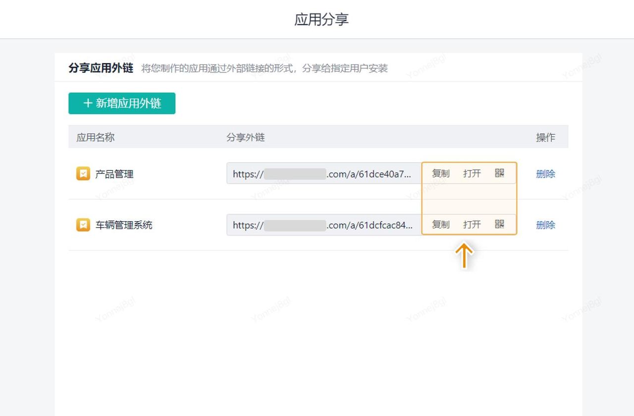This screenshot has width=634, height=416.
Task: Click the 车辆管理系统 app name
Action: (x=124, y=225)
